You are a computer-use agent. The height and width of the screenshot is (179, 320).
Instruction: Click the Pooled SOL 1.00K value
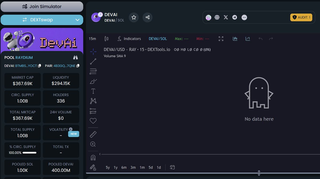pos(23,170)
